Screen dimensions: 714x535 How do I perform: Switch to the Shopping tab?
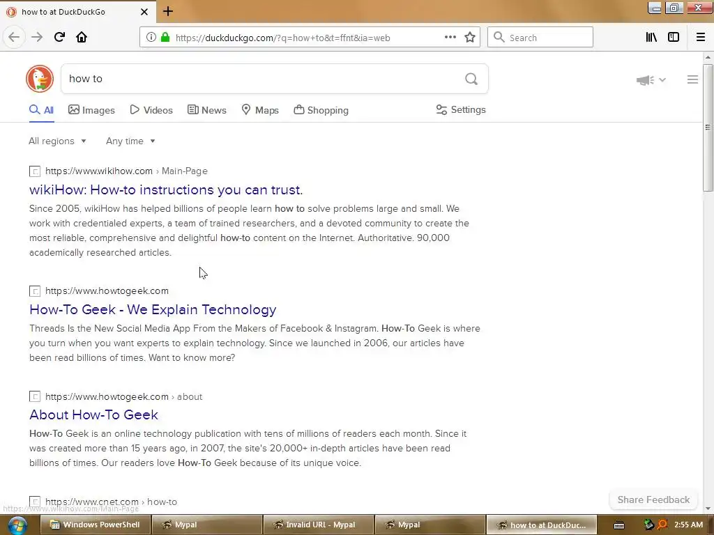321,110
